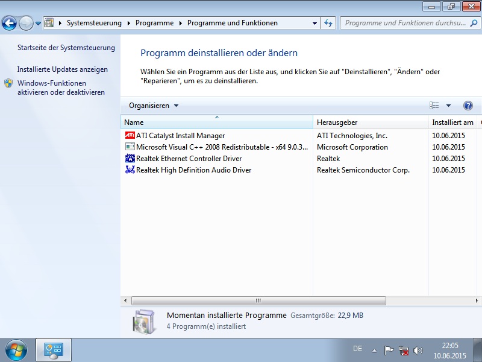Open the clock showing 22:05
This screenshot has height=362, width=482.
coord(449,351)
